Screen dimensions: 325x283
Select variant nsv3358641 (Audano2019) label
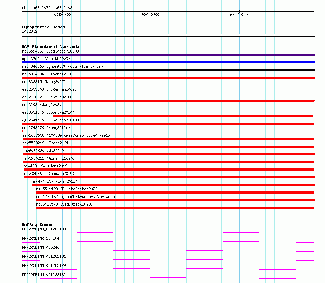49,174
